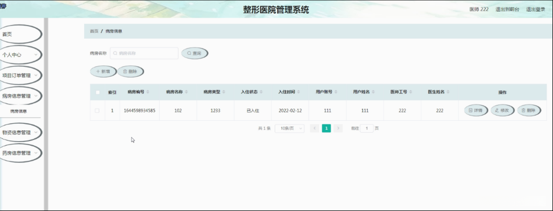Click room number cell 1644598934585
The image size is (553, 211).
coord(139,110)
